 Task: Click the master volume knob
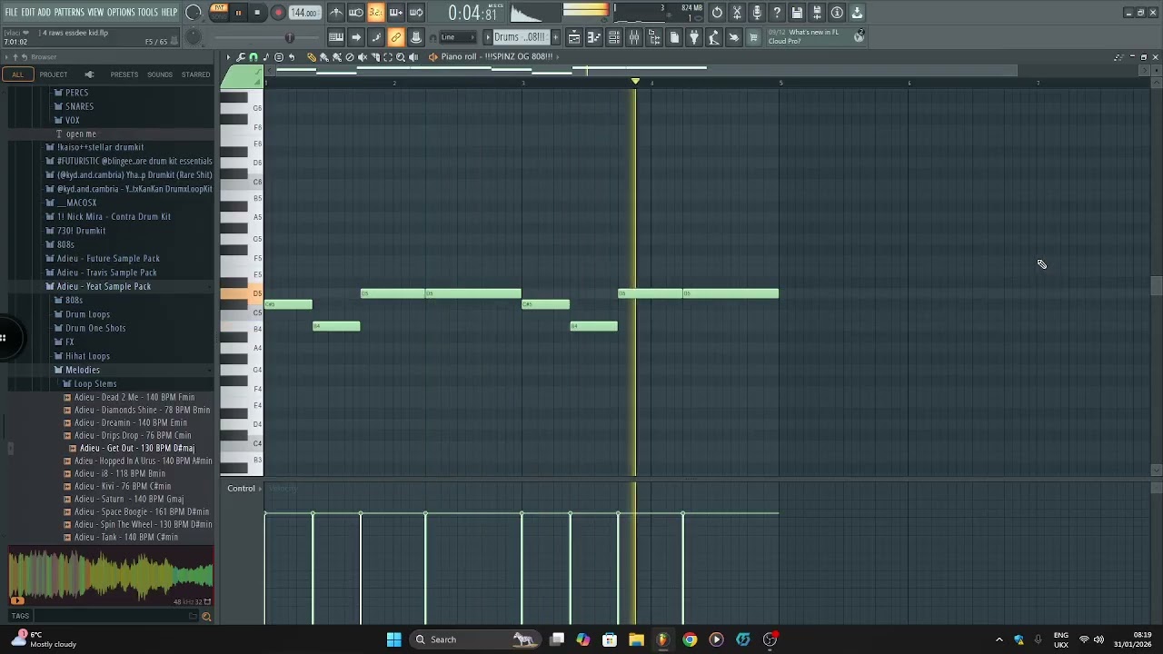coord(194,13)
